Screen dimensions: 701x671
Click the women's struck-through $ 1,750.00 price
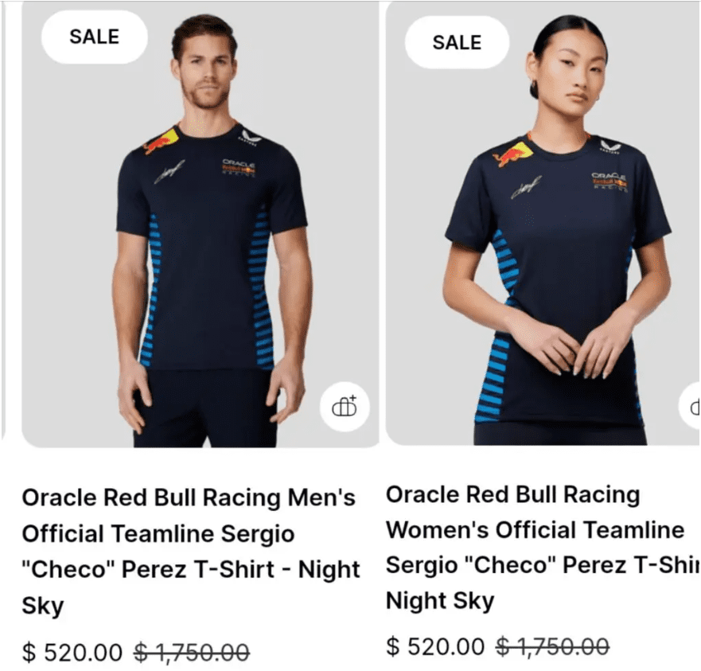pos(553,646)
